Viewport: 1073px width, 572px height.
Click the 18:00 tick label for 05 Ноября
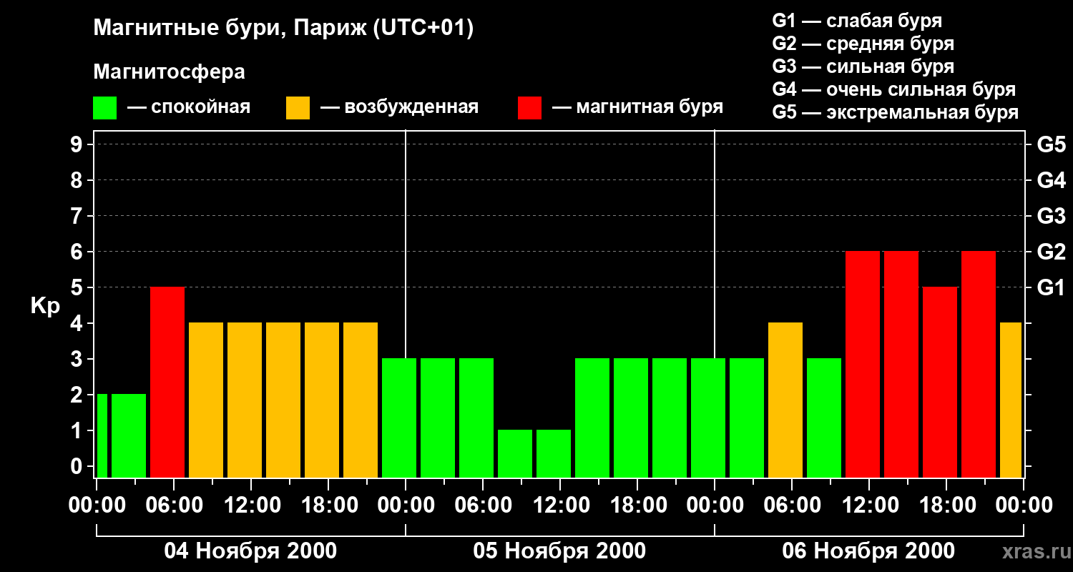637,506
